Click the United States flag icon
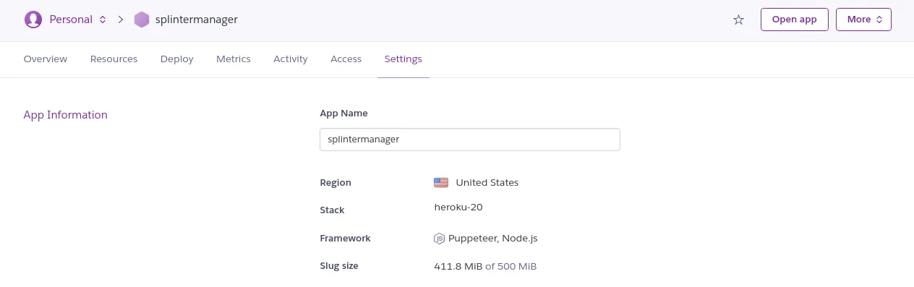The height and width of the screenshot is (287, 914). click(x=441, y=182)
